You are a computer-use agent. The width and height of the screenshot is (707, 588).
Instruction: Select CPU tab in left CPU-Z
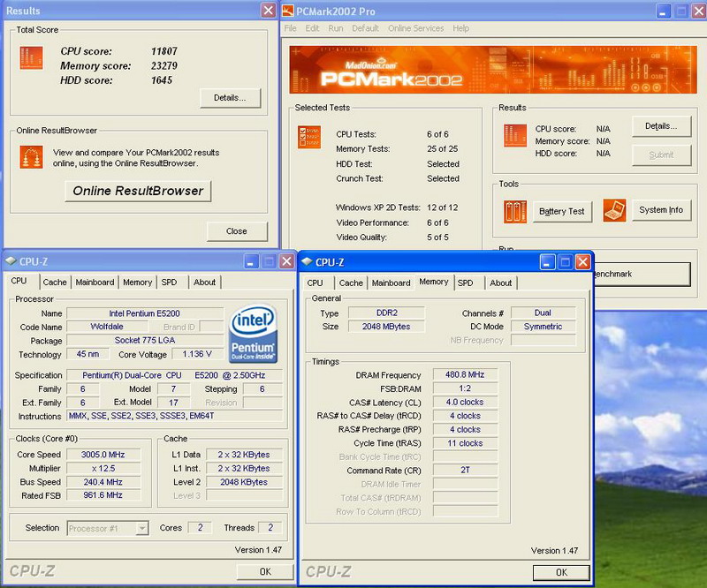pyautogui.click(x=19, y=281)
